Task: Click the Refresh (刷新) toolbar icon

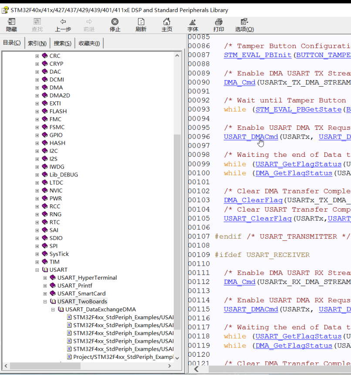Action: (x=141, y=22)
